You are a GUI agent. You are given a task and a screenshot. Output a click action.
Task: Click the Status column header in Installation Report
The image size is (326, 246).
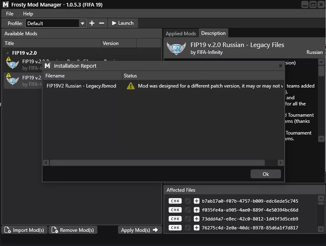coord(203,76)
